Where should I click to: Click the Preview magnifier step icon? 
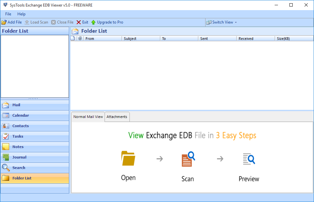tap(249, 159)
